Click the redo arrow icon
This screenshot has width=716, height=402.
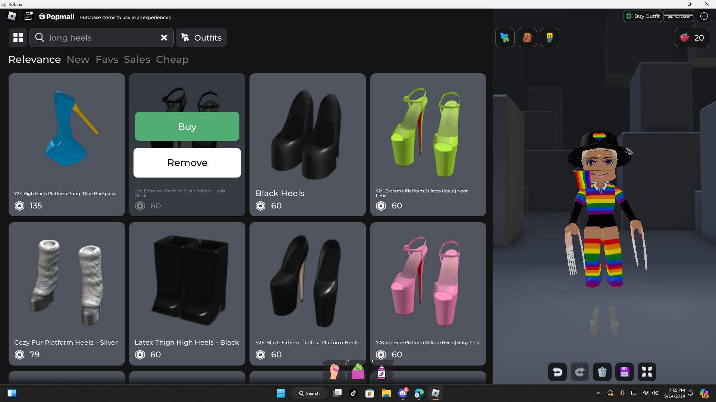click(x=580, y=372)
